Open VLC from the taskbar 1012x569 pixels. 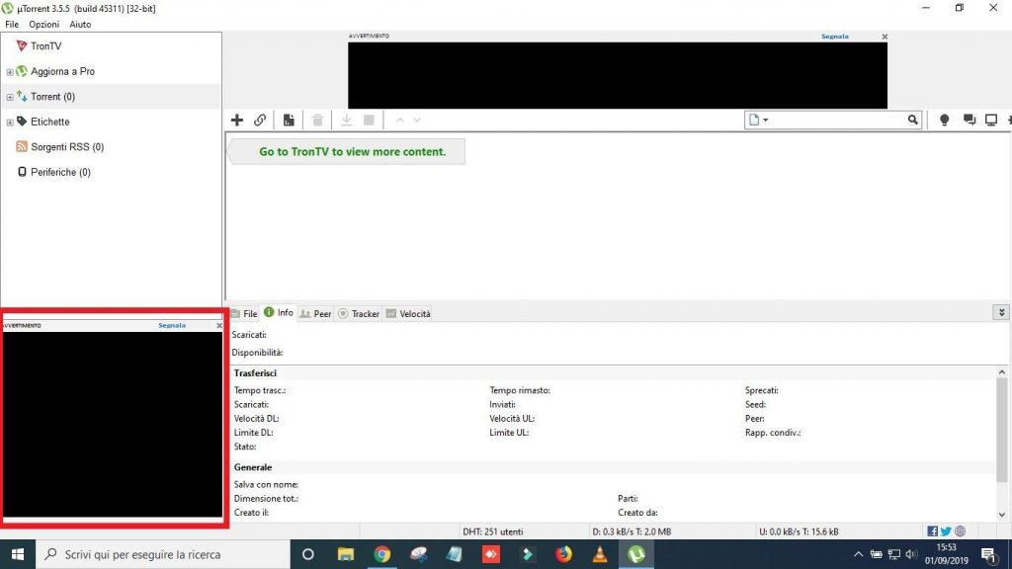[x=600, y=554]
